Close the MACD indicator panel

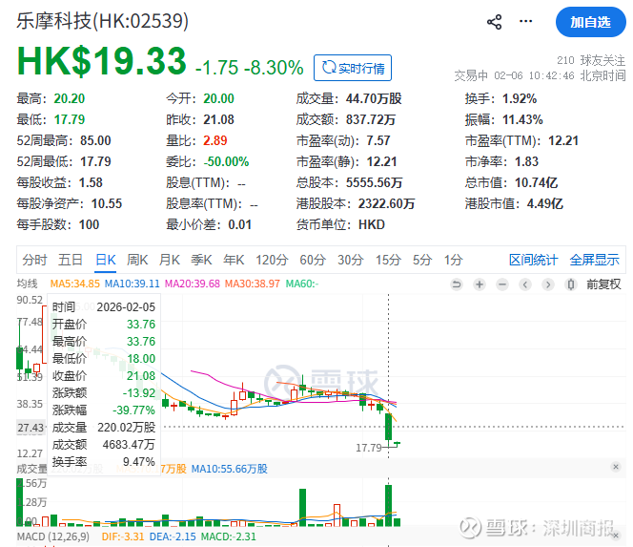pyautogui.click(x=616, y=536)
